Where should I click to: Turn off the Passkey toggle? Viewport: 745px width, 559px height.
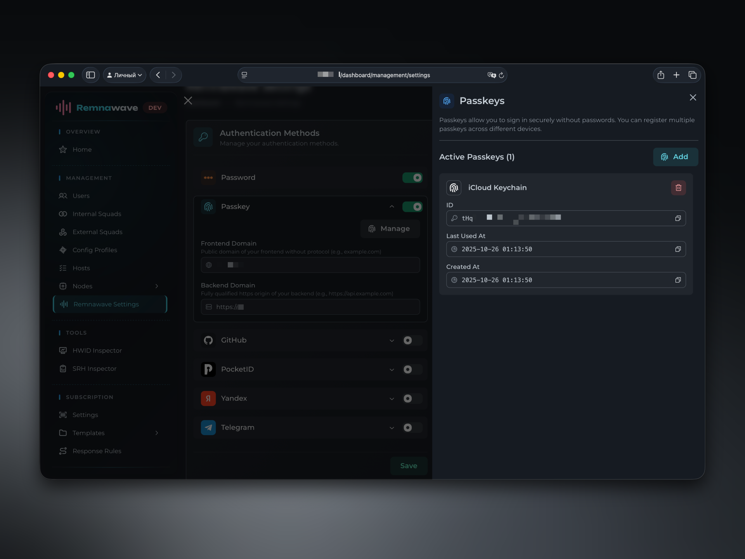412,207
